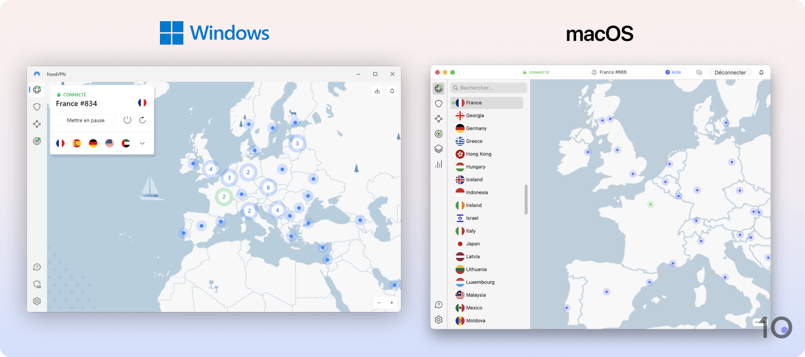Click the reconnect refresh icon in Windows card

[x=142, y=120]
